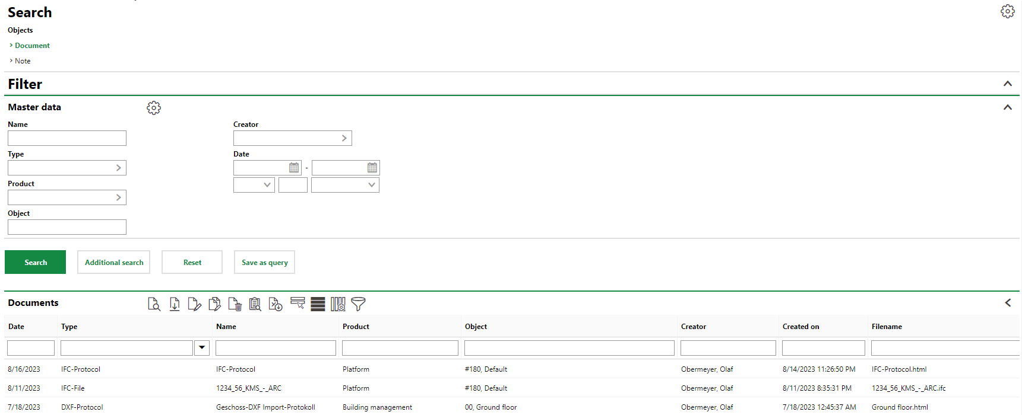
Task: Click filename Ground floor.html
Action: tap(899, 407)
